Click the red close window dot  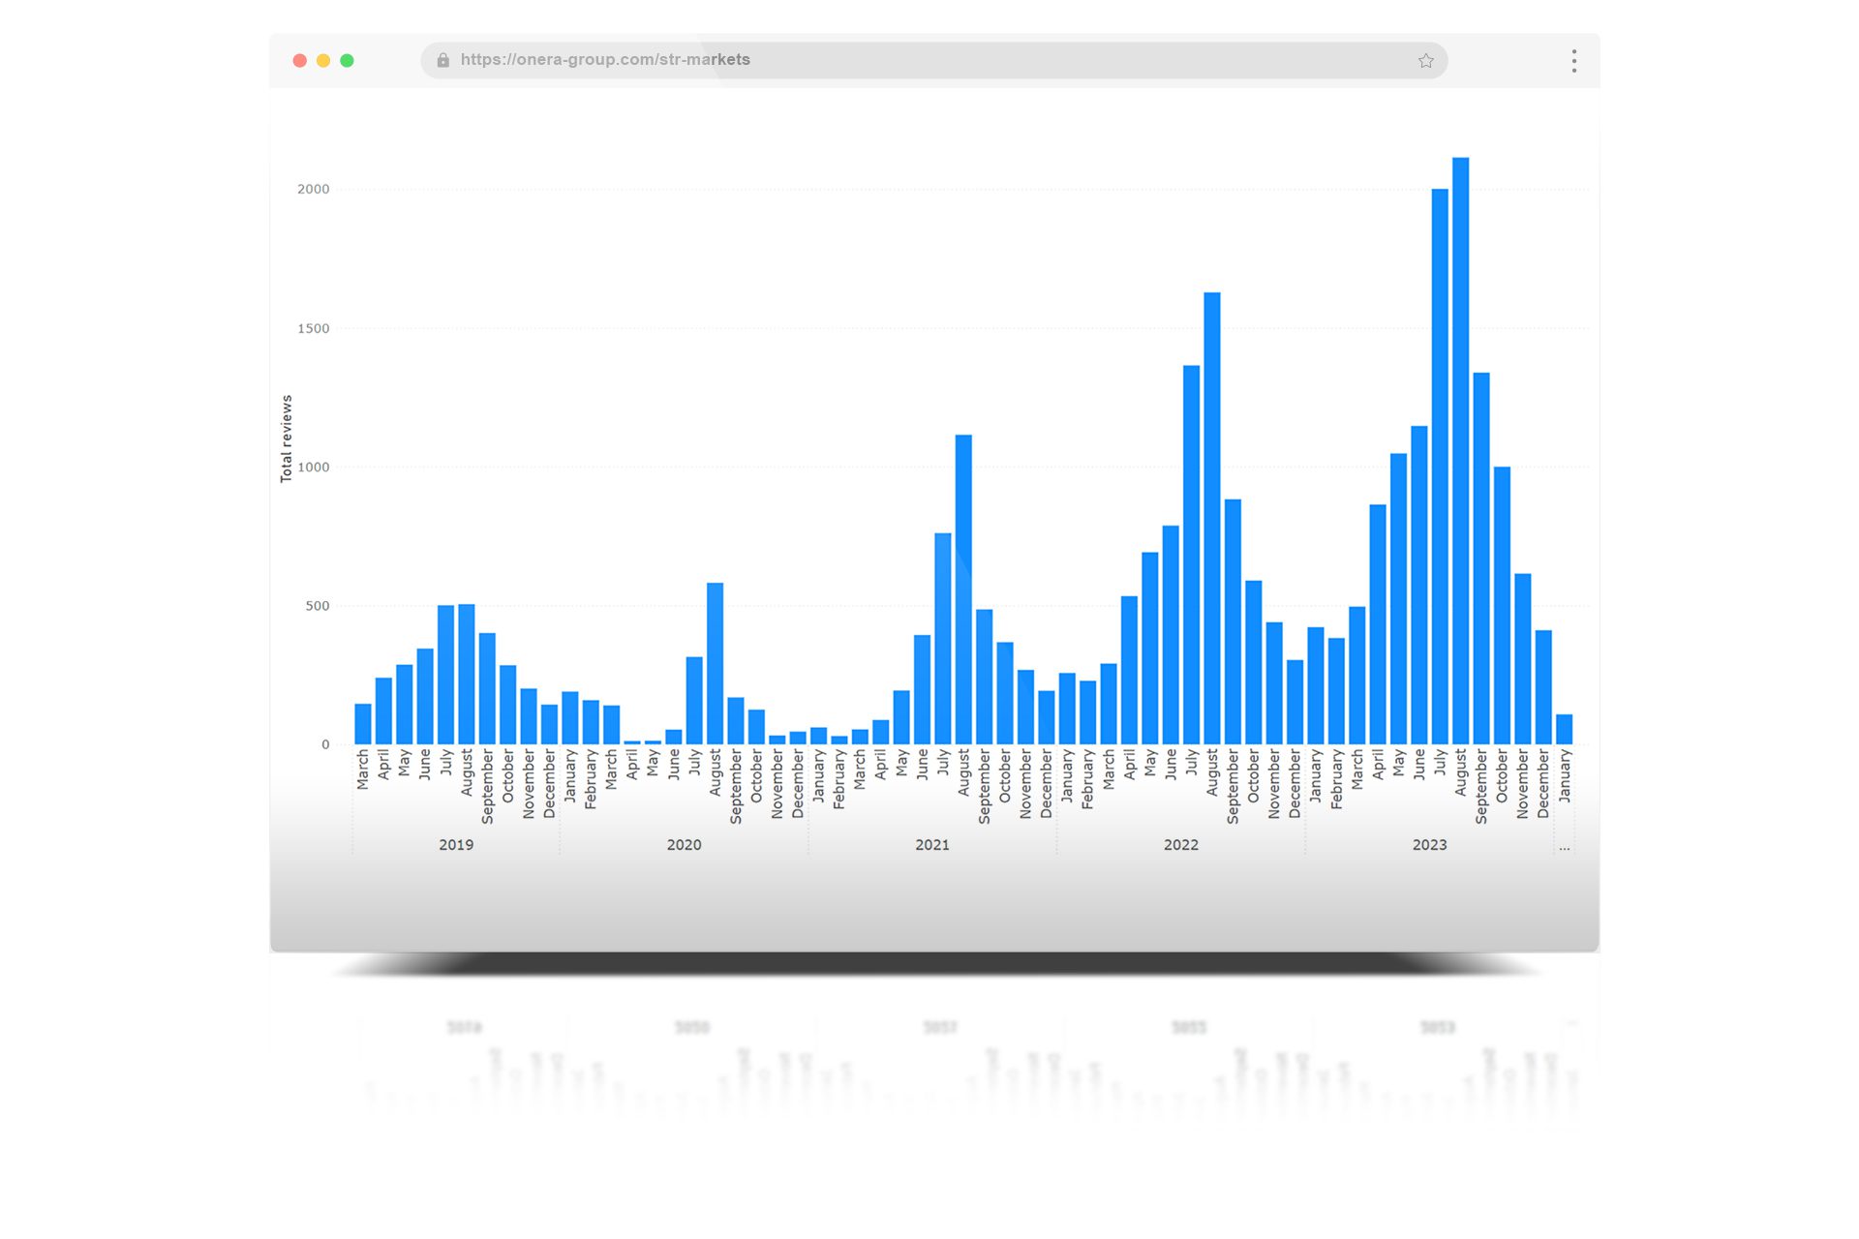[300, 60]
